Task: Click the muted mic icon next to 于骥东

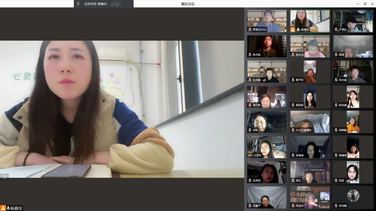Action: 336,29
